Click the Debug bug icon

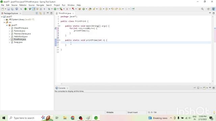(x=49, y=9)
